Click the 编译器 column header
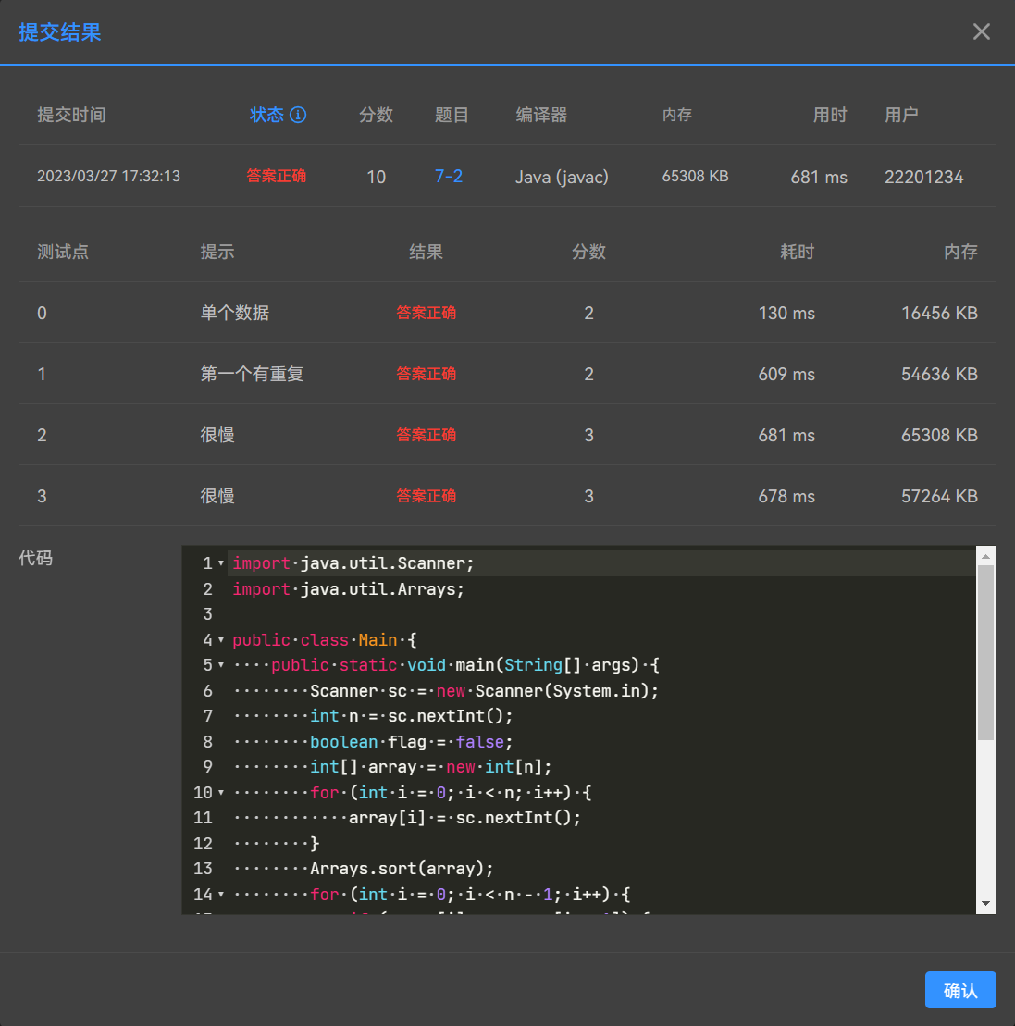This screenshot has width=1015, height=1026. click(541, 115)
